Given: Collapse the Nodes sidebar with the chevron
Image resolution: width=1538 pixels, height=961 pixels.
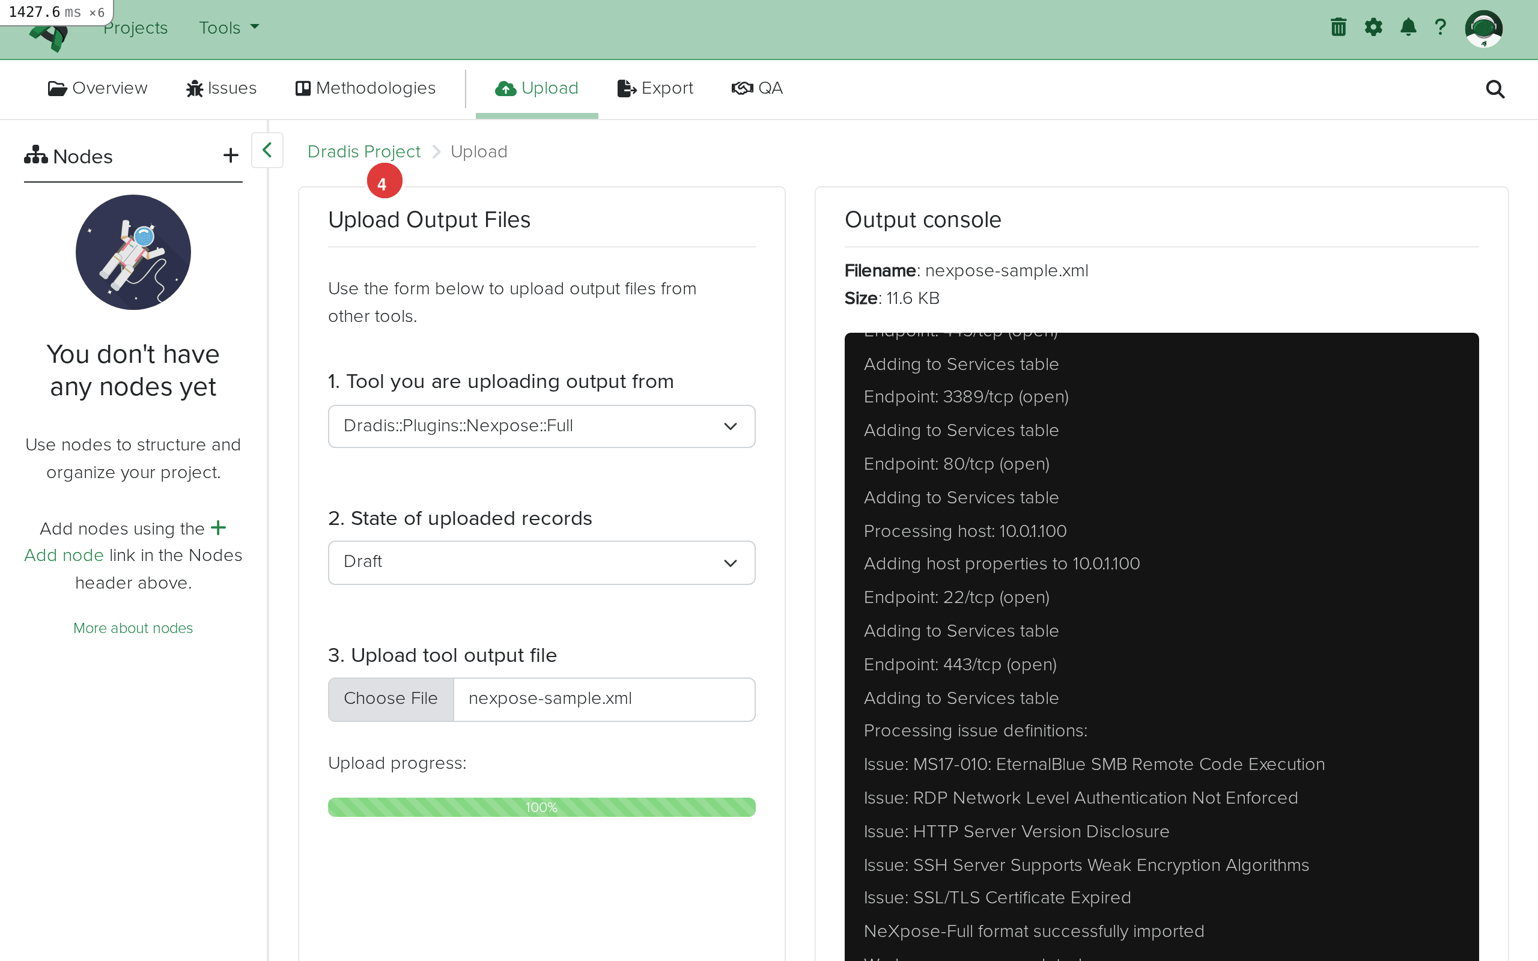Looking at the screenshot, I should tap(267, 150).
